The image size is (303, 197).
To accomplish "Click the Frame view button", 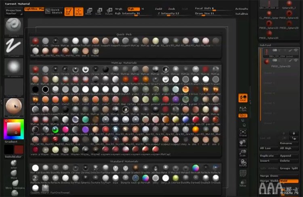I will (x=243, y=133).
